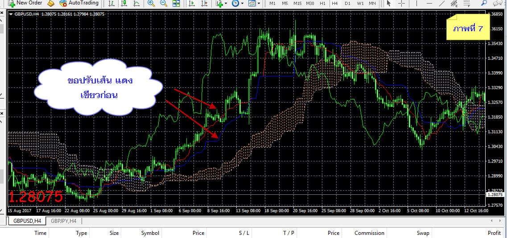Select the H1 timeframe

(322, 3)
